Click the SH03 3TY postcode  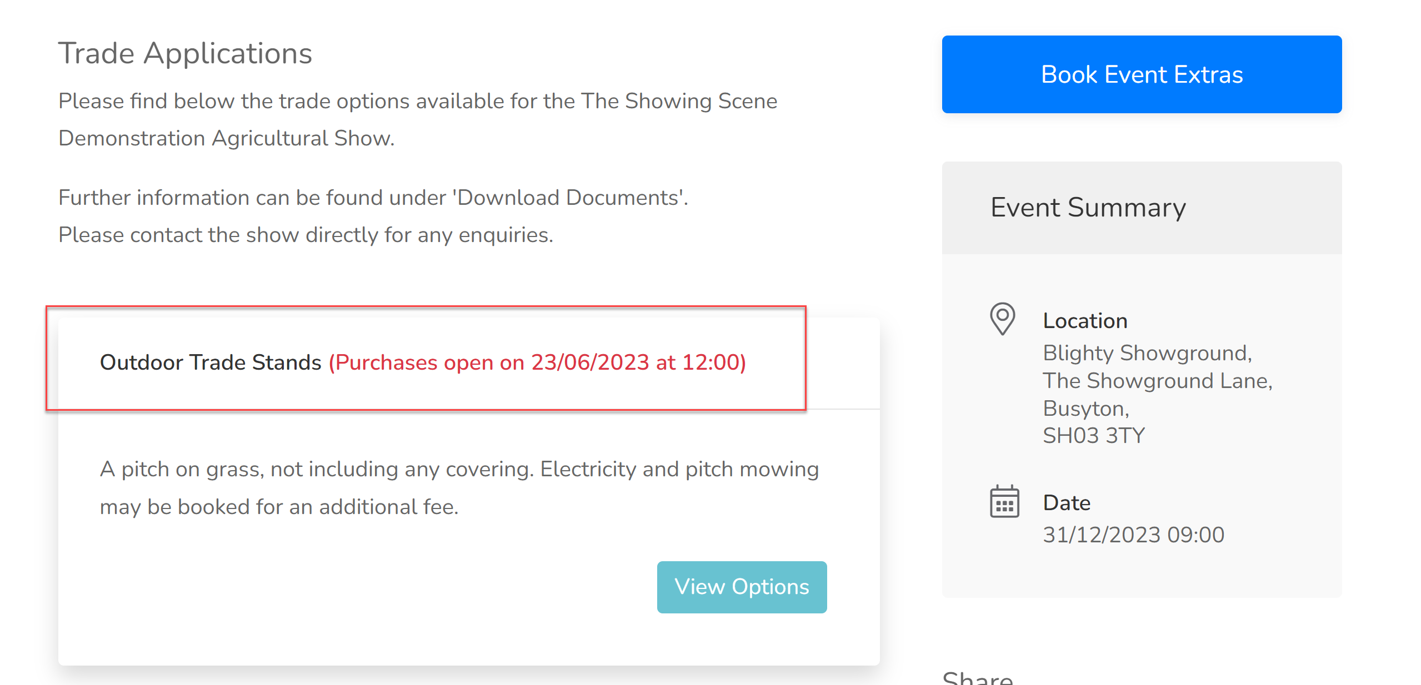(1094, 435)
